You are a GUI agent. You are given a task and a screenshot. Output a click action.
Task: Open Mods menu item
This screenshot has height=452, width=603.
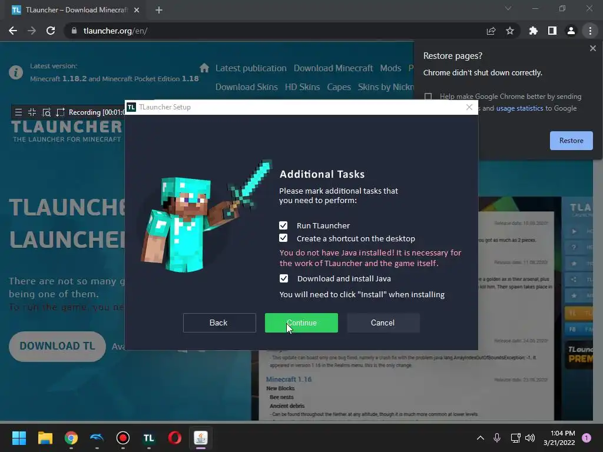[x=390, y=68]
